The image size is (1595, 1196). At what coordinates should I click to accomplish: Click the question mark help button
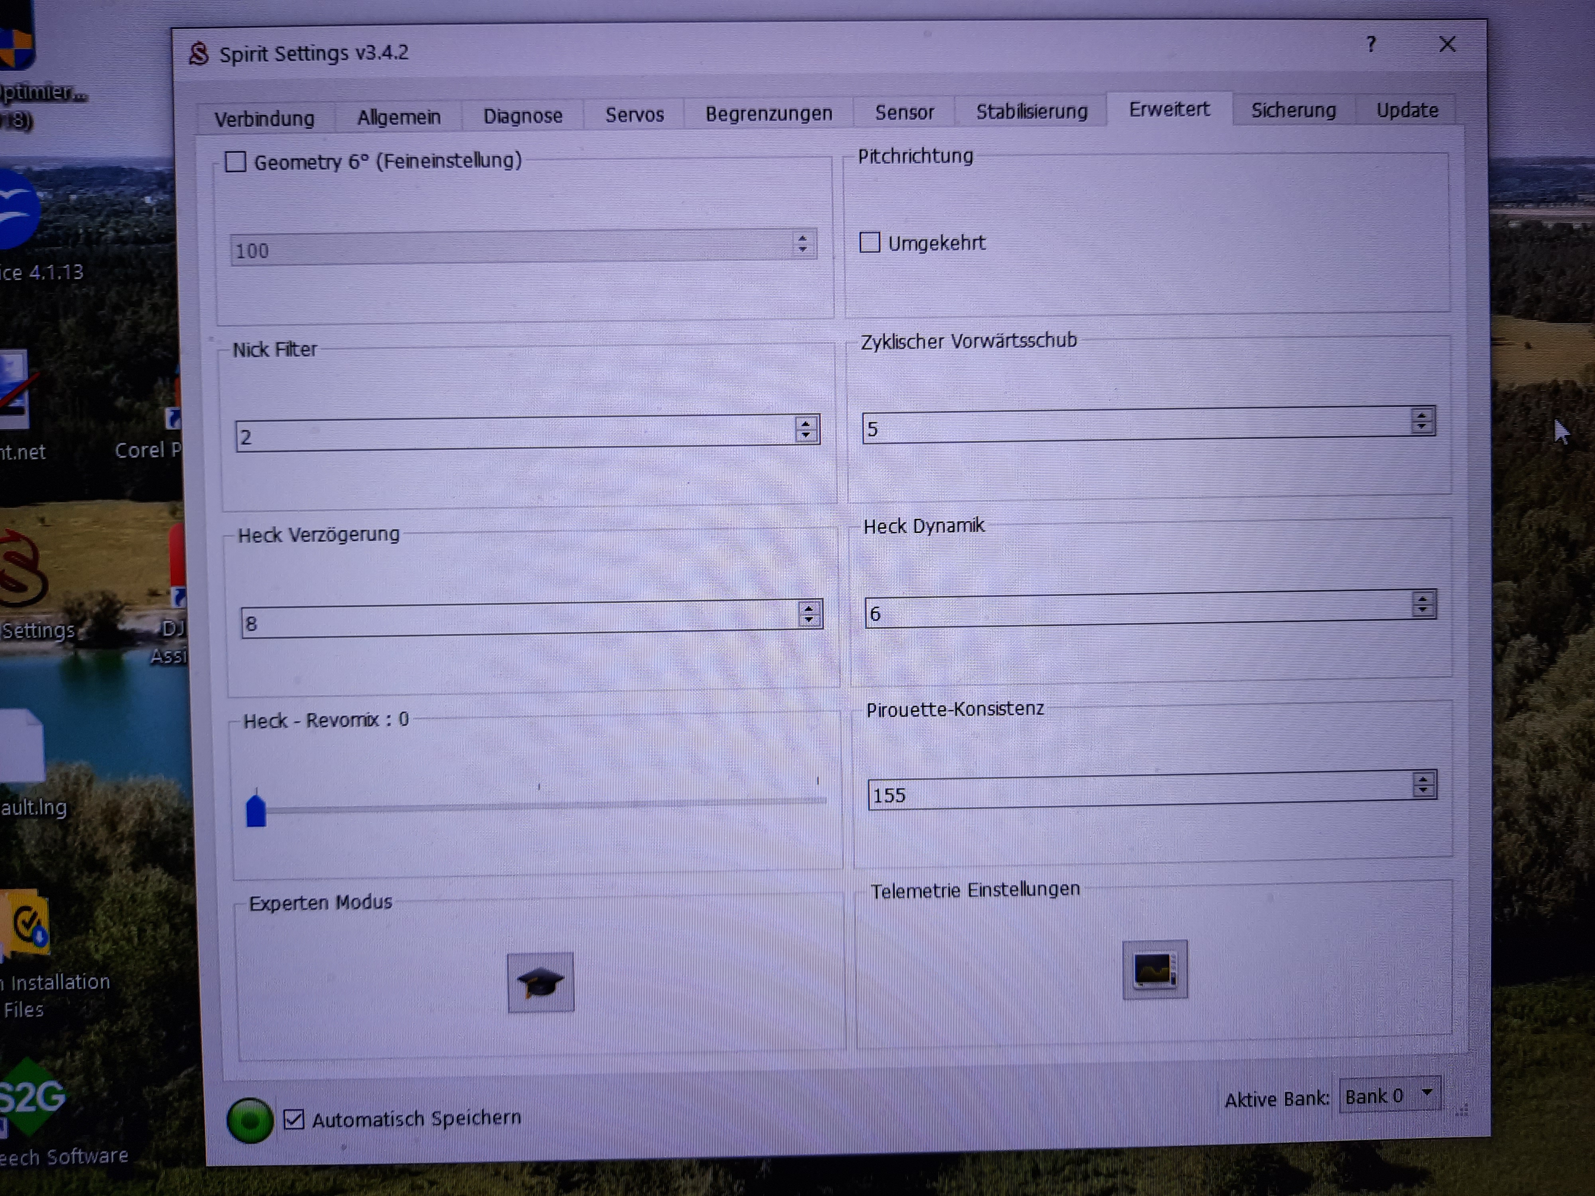(x=1371, y=45)
